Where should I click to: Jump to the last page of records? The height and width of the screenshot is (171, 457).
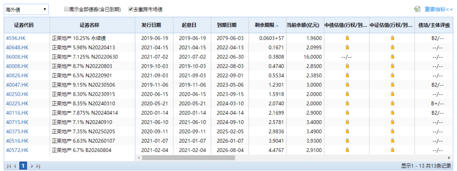tap(38, 166)
